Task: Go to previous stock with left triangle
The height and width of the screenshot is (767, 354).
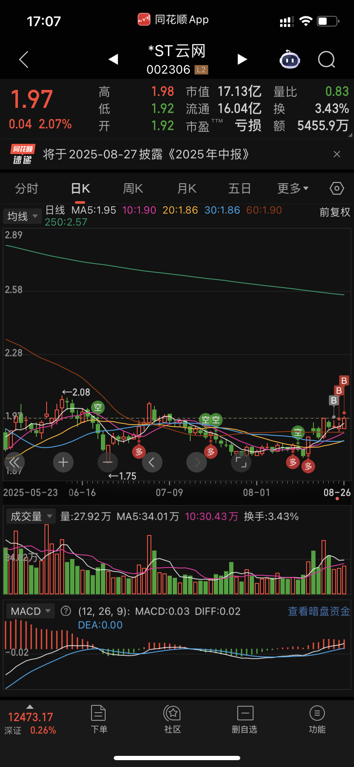Action: click(x=113, y=59)
